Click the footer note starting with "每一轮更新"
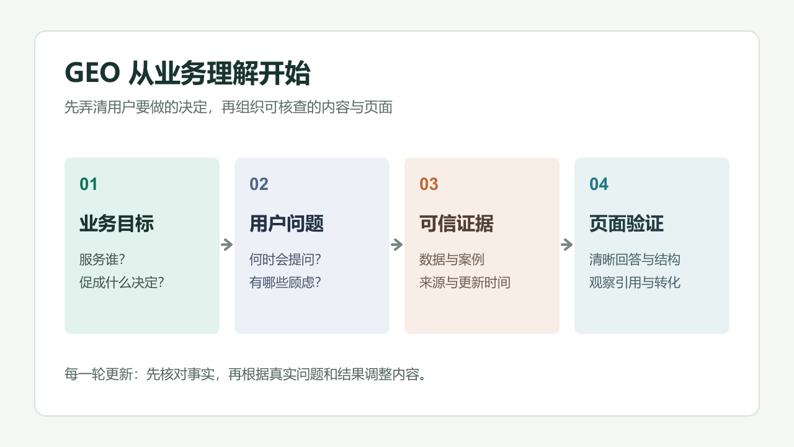This screenshot has height=447, width=794. (x=246, y=374)
